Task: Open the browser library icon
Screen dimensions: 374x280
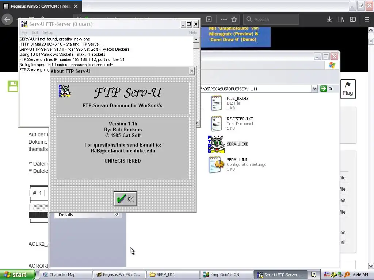Action: pos(341,19)
